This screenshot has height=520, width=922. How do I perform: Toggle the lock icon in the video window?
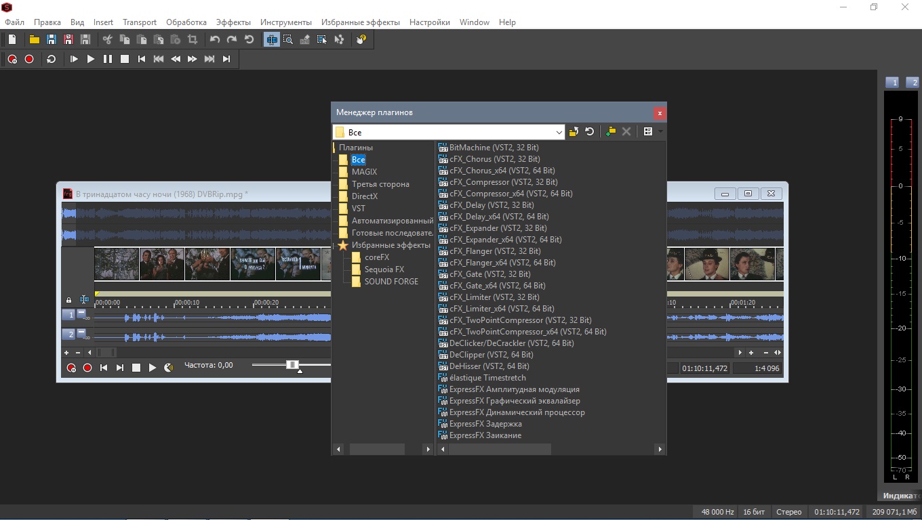(x=68, y=300)
